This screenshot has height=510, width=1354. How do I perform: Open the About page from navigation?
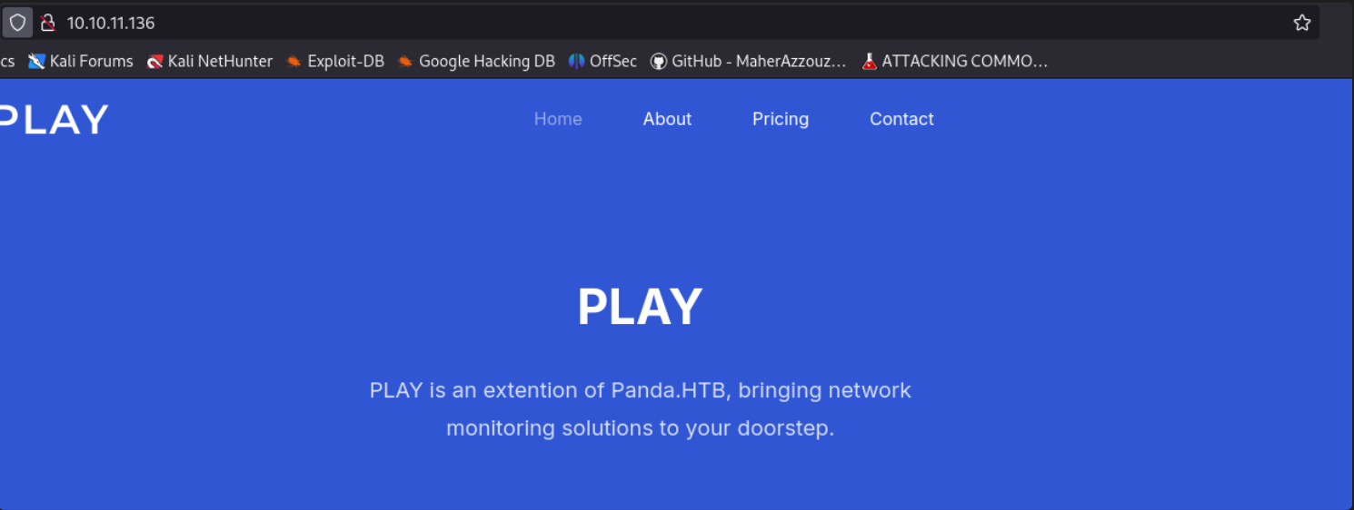[667, 119]
